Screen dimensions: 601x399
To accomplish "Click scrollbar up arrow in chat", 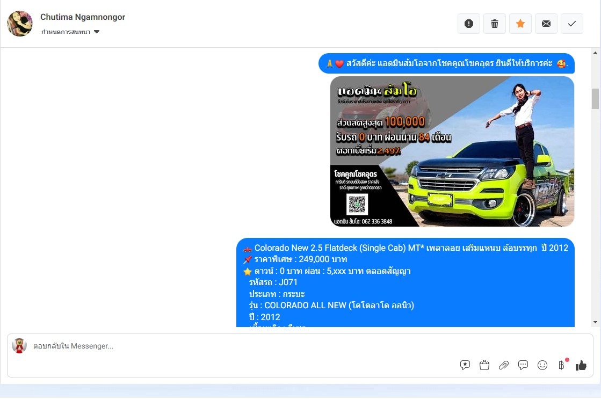I will (595, 53).
